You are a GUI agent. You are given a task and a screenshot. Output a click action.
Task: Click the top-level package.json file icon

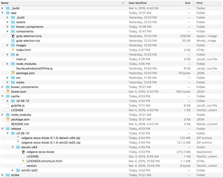click(8, 120)
